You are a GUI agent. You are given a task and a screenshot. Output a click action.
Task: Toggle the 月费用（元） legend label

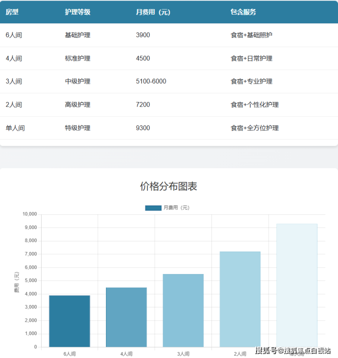(x=176, y=208)
